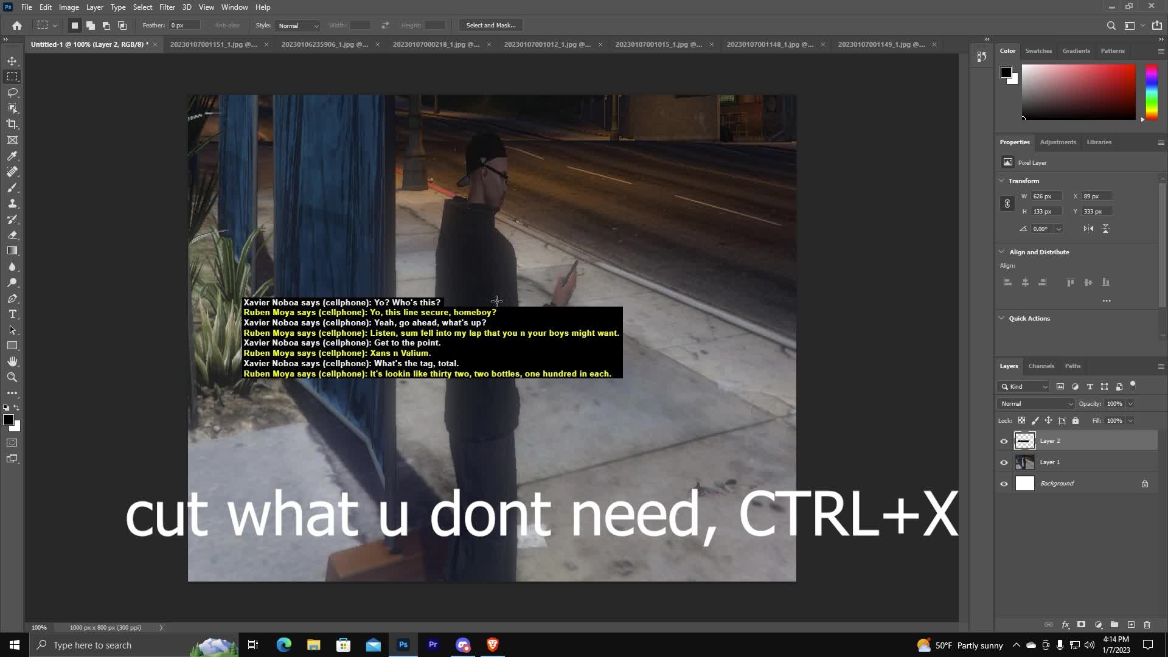This screenshot has height=657, width=1168.
Task: Toggle Quick Mask mode
Action: [x=12, y=442]
